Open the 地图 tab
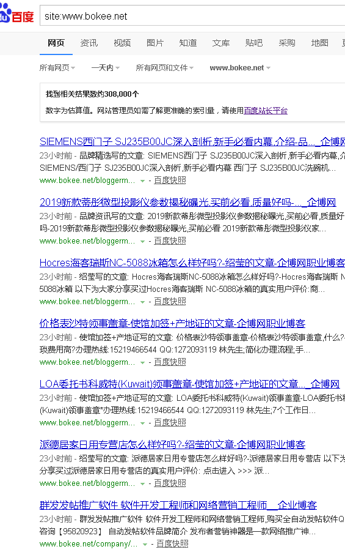The image size is (345, 552). coord(320,43)
